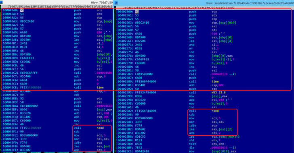Click the function key bar below the left pane
The height and width of the screenshot is (153, 294).
click(56, 152)
